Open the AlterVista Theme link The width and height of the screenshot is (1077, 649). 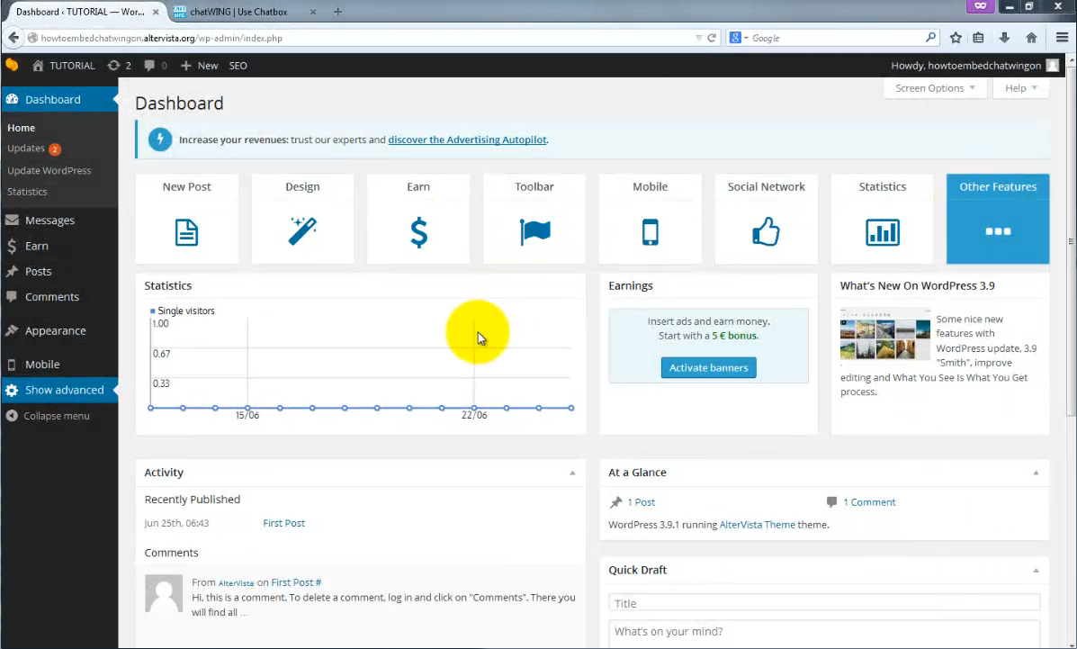point(757,525)
